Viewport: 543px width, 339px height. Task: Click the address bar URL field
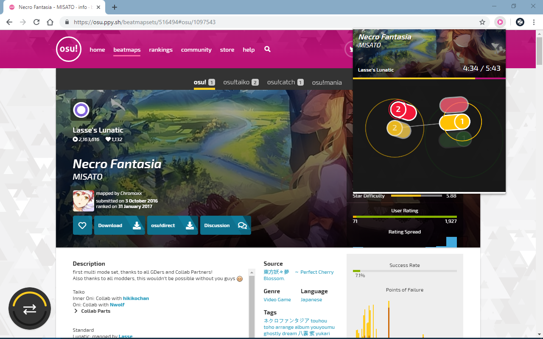pos(271,22)
